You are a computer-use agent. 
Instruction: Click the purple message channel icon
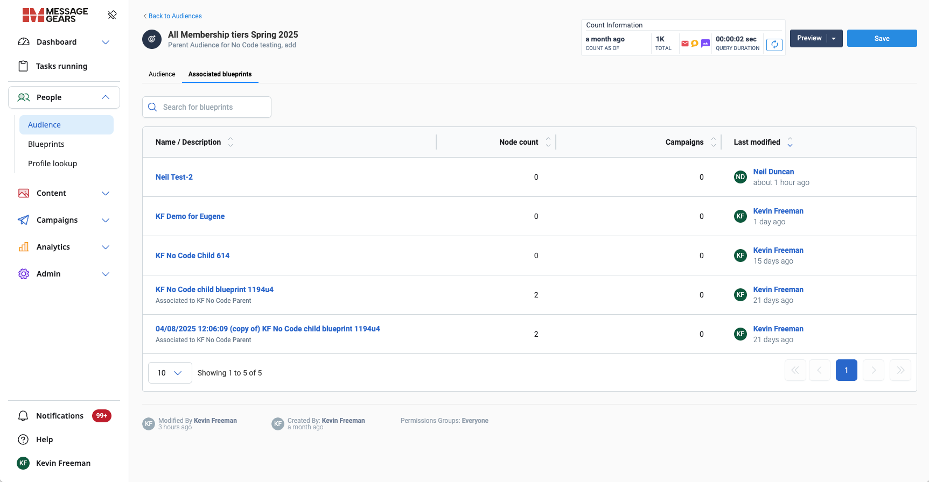tap(706, 44)
